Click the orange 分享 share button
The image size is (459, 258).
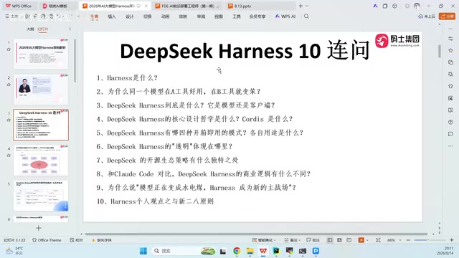coord(447,16)
